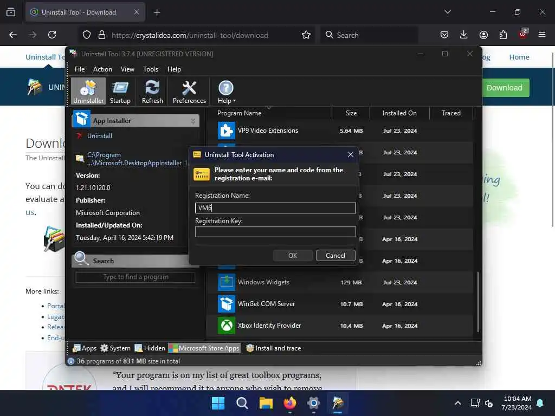555x416 pixels.
Task: Click the Uninstall link
Action: click(100, 136)
